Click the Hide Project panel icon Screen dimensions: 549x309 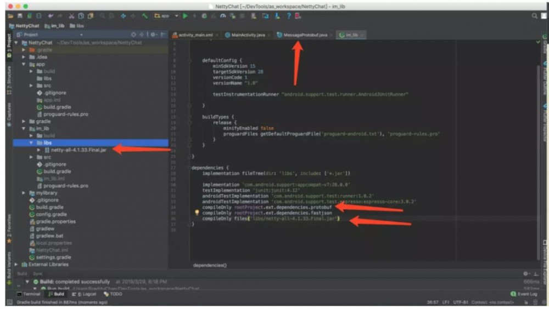[x=163, y=35]
